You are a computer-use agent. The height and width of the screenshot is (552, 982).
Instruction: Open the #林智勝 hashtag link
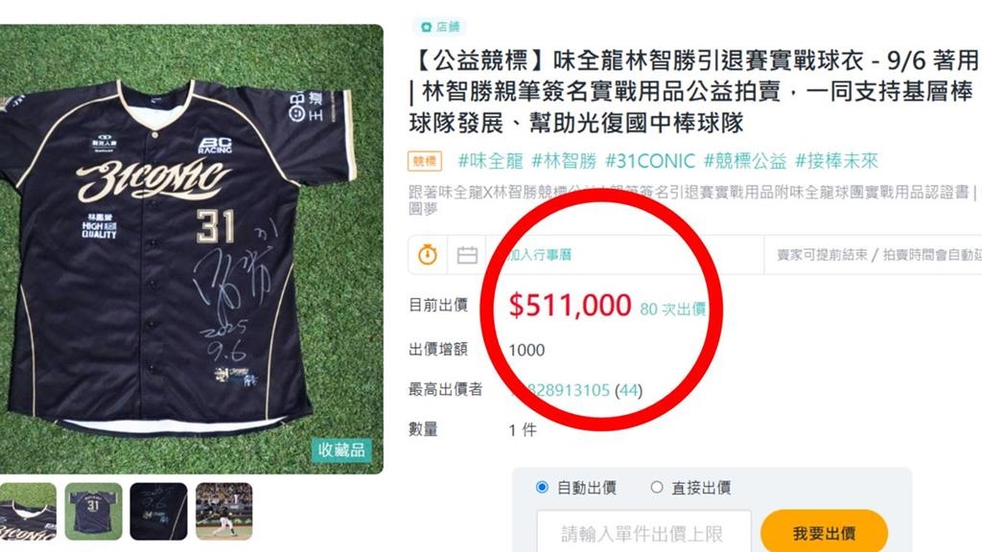[x=564, y=161]
